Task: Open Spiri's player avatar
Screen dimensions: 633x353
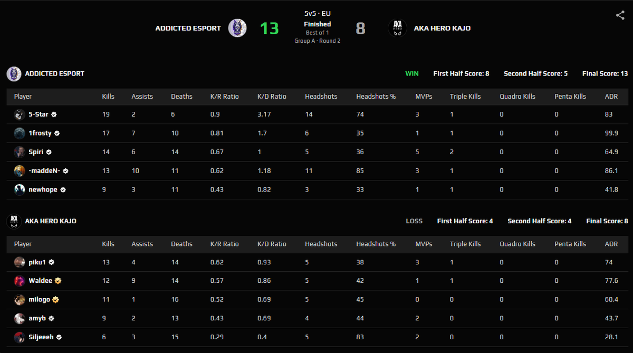Action: coord(20,152)
